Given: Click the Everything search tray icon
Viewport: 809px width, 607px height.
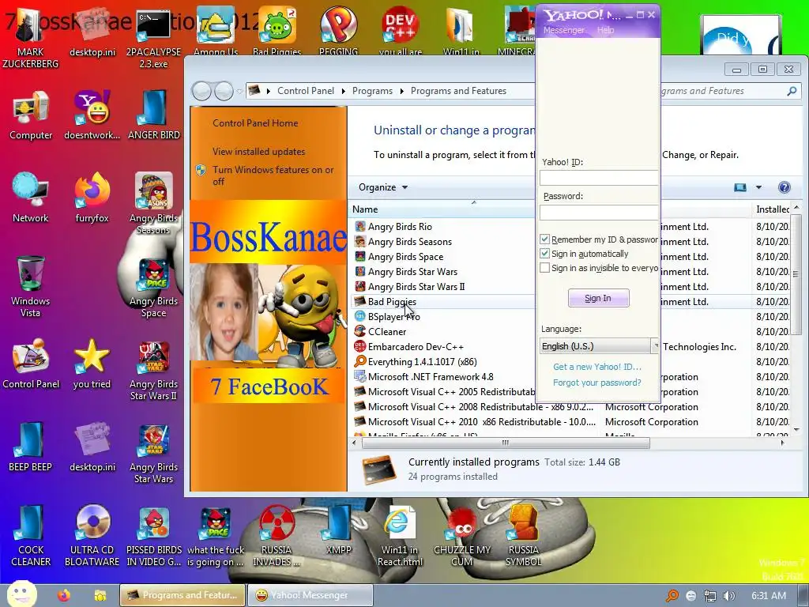Looking at the screenshot, I should point(672,596).
